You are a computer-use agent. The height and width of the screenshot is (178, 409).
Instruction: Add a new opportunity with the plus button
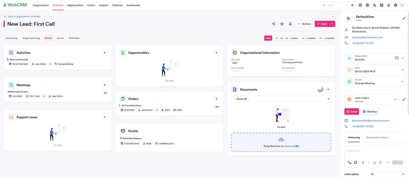click(216, 53)
